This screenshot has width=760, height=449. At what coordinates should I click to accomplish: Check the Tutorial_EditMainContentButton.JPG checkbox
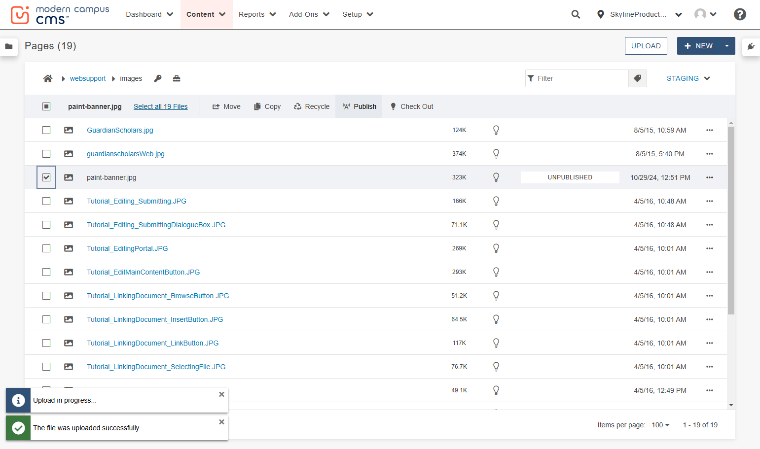(46, 272)
